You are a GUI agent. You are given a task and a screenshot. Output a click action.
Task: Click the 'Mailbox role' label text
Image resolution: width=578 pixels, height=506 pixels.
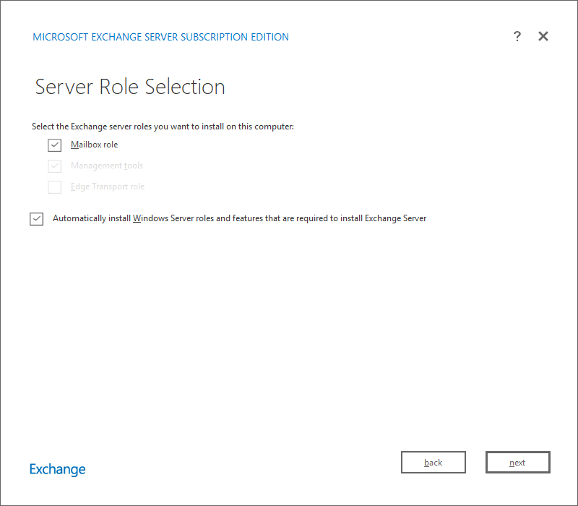(94, 145)
